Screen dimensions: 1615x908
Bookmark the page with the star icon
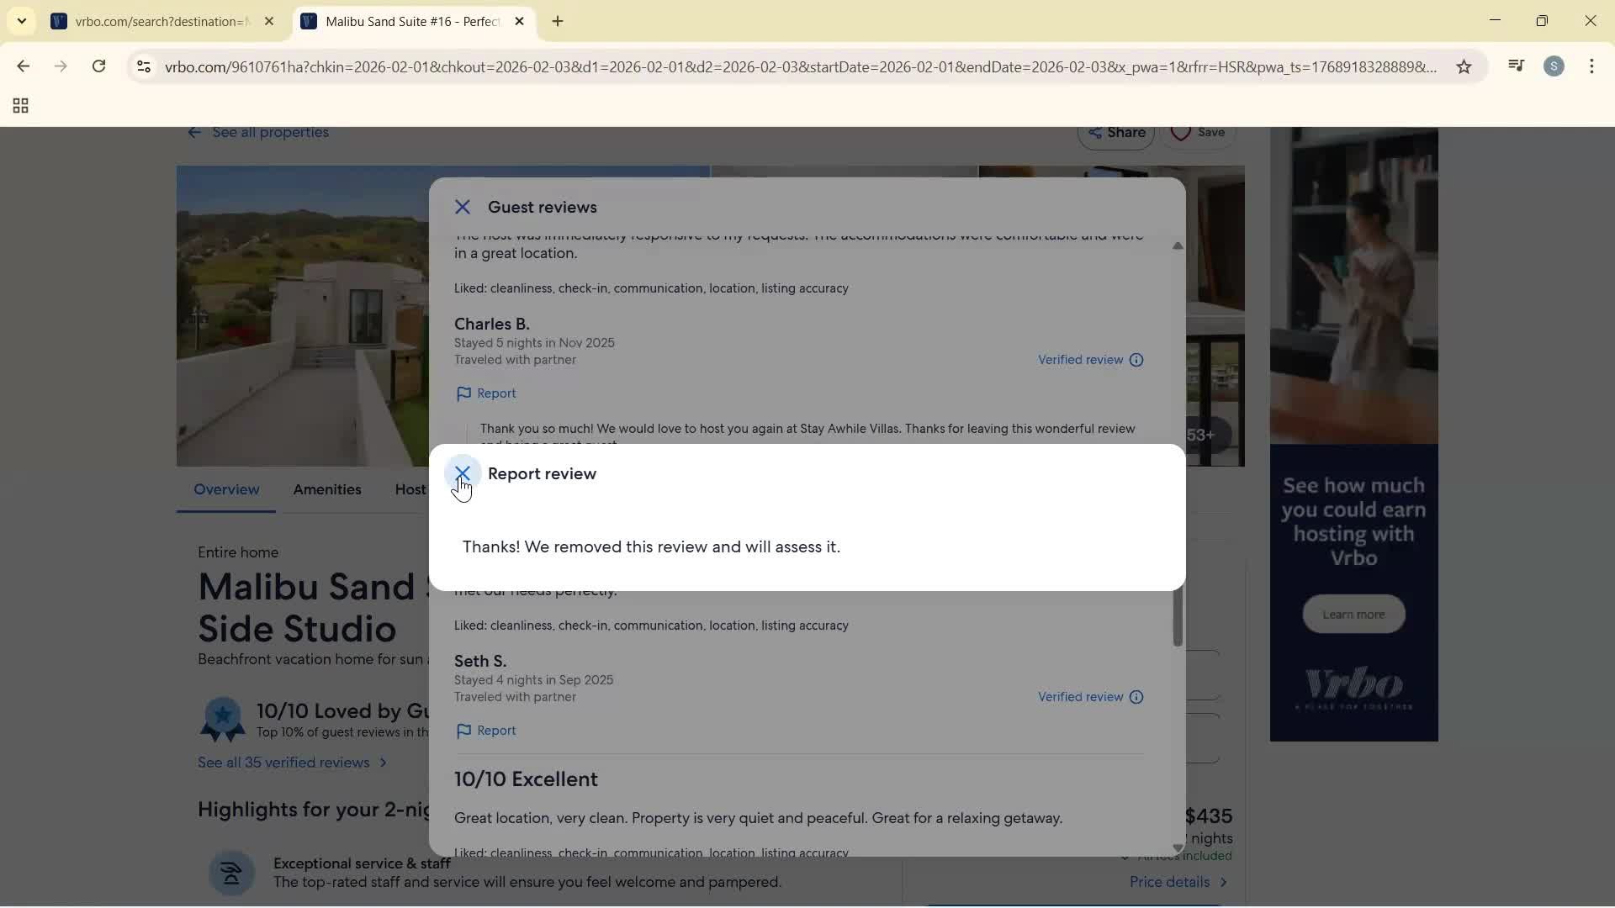pos(1464,66)
